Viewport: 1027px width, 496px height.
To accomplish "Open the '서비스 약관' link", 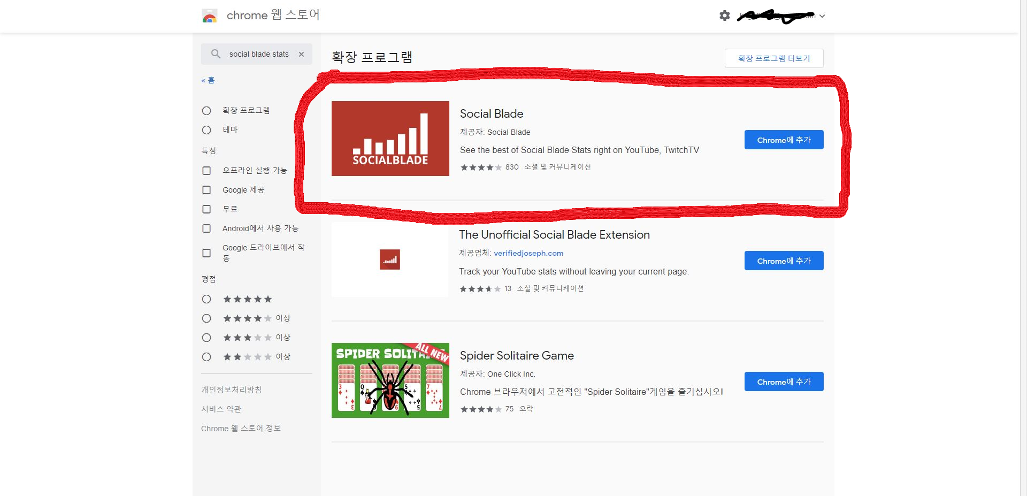I will pyautogui.click(x=221, y=409).
